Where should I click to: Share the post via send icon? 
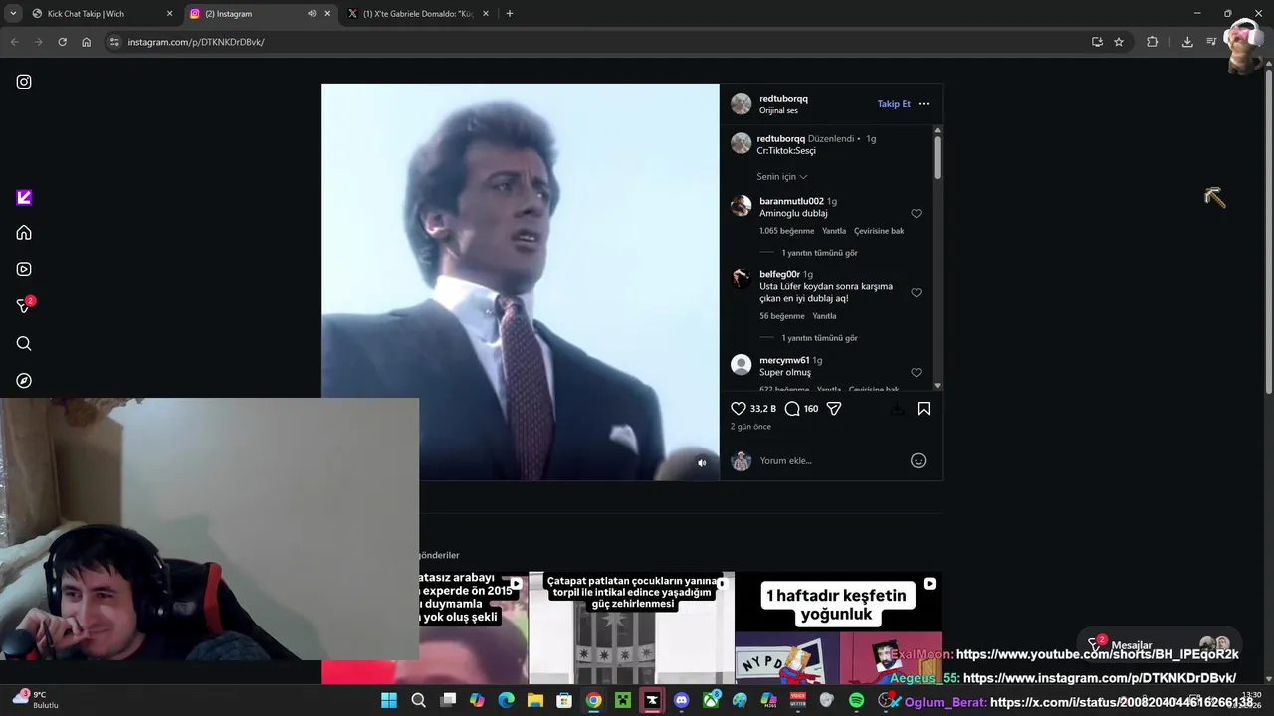click(x=834, y=408)
